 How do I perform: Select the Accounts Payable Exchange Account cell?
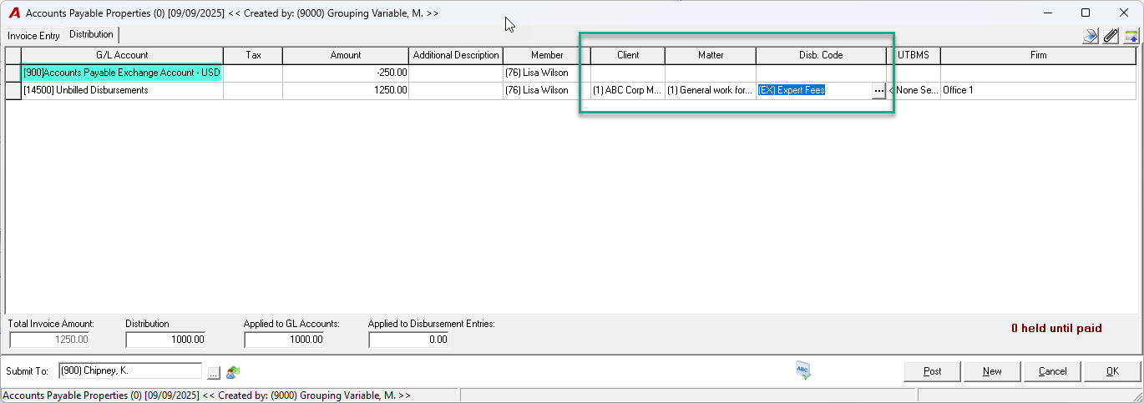(122, 73)
